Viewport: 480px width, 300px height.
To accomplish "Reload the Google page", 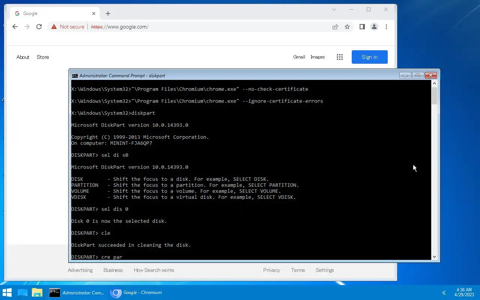I will click(39, 27).
